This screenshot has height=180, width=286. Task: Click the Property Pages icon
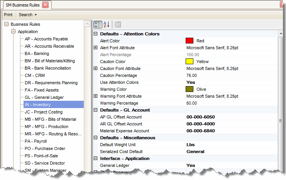pos(118,24)
